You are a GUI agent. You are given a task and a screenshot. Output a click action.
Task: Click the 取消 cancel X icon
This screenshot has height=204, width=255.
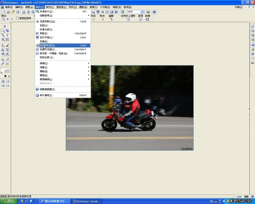(x=102, y=19)
